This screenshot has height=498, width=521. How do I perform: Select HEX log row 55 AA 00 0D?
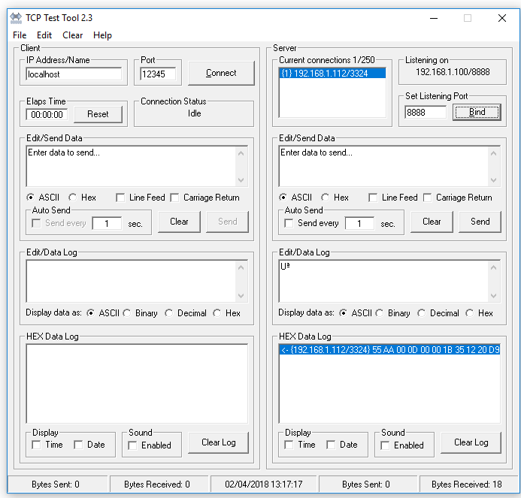(x=389, y=349)
